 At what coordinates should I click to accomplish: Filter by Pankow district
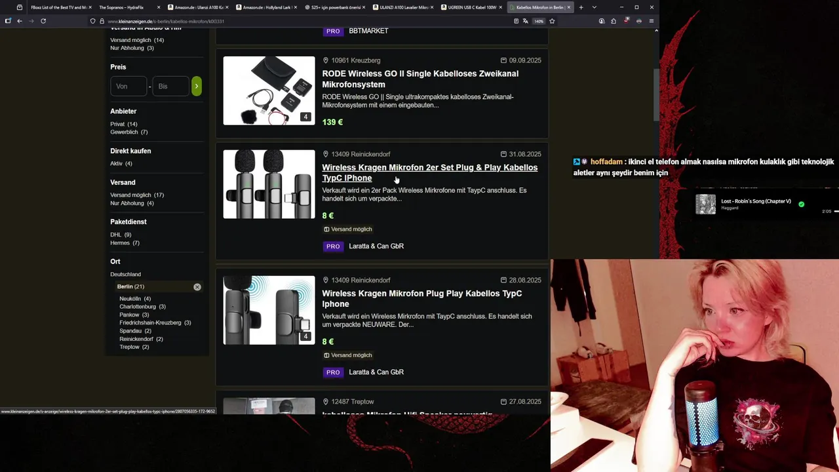134,315
